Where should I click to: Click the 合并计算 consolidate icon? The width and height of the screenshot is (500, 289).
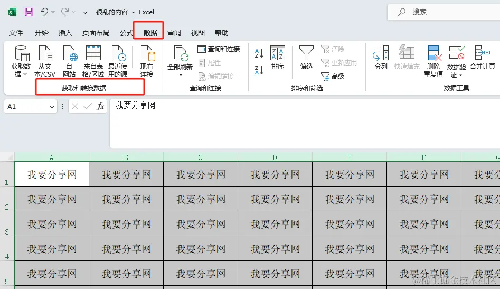click(483, 58)
